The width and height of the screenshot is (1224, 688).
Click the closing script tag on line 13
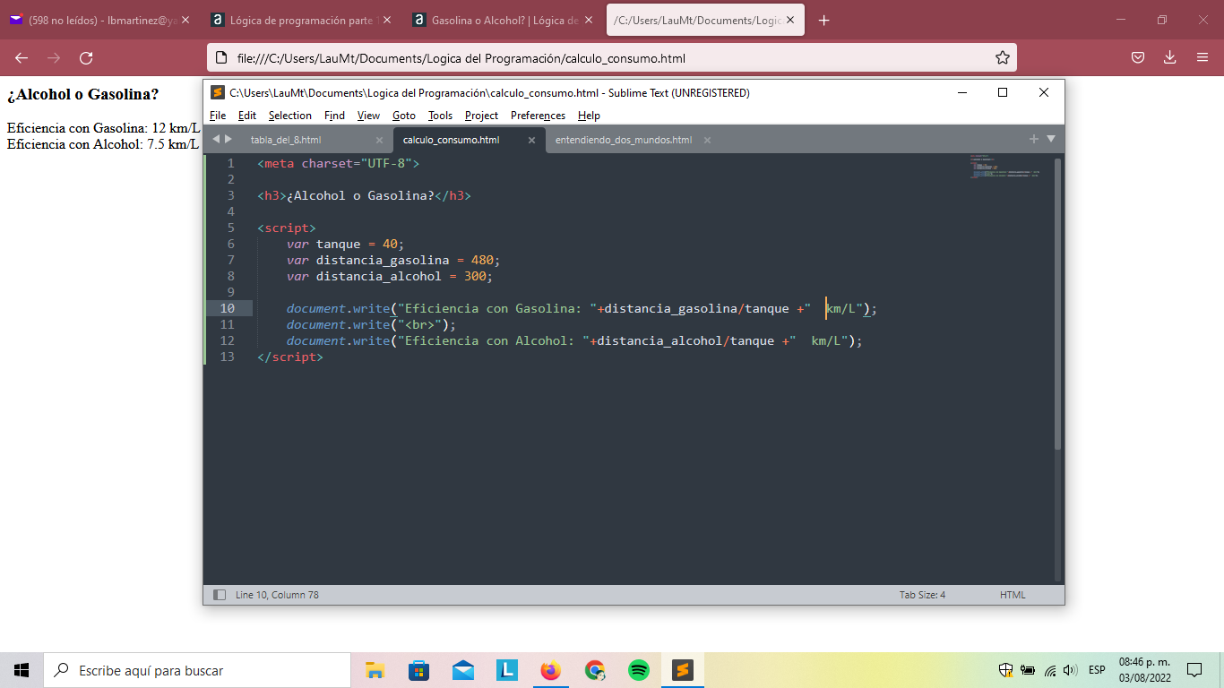coord(290,357)
